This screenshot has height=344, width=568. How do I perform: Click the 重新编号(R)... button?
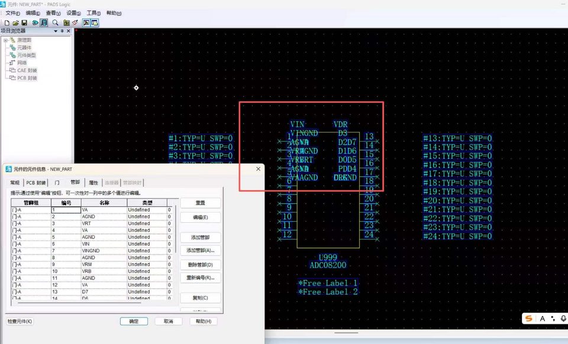tap(201, 278)
